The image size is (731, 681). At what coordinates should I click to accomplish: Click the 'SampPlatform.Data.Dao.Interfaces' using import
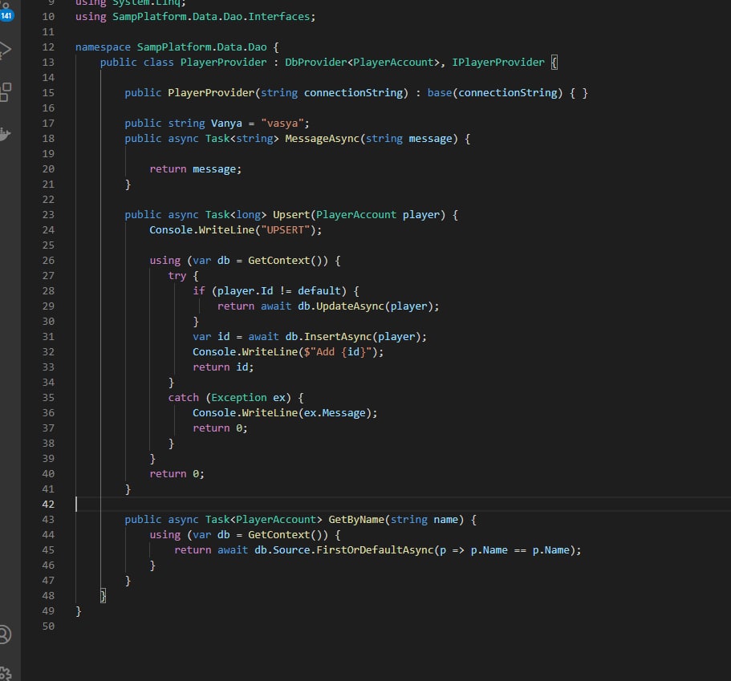coord(211,17)
